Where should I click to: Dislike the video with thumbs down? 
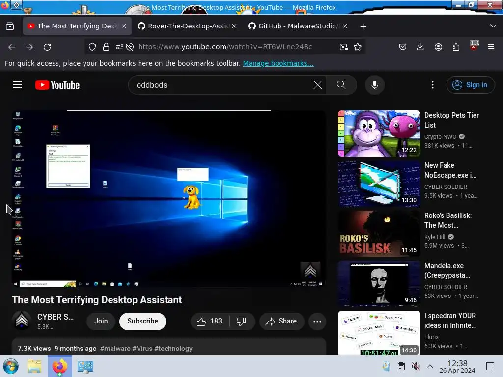(241, 321)
